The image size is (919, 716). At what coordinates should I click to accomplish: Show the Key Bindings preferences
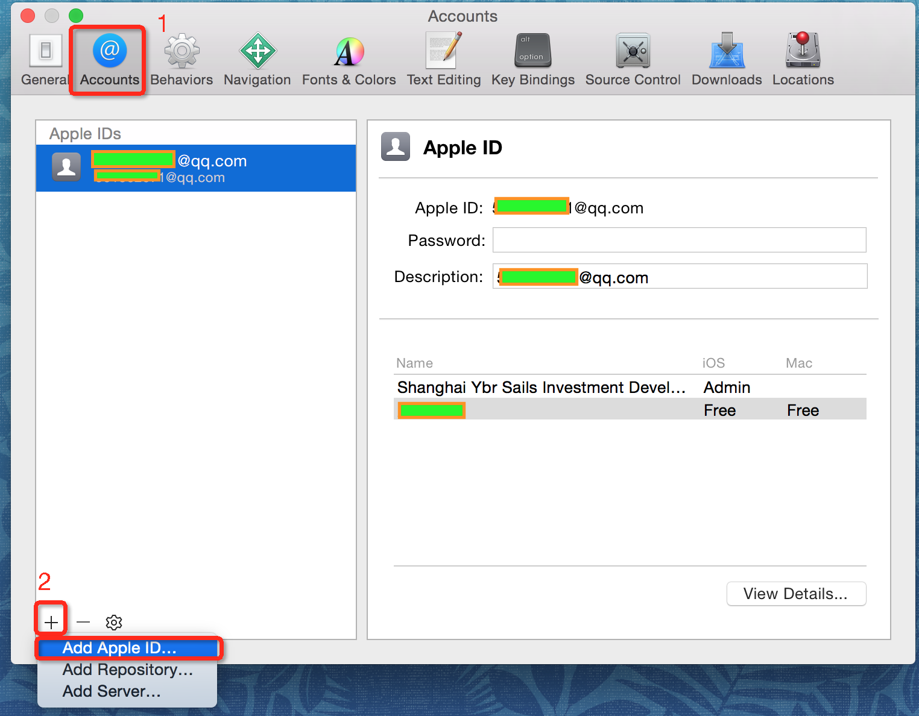[533, 60]
